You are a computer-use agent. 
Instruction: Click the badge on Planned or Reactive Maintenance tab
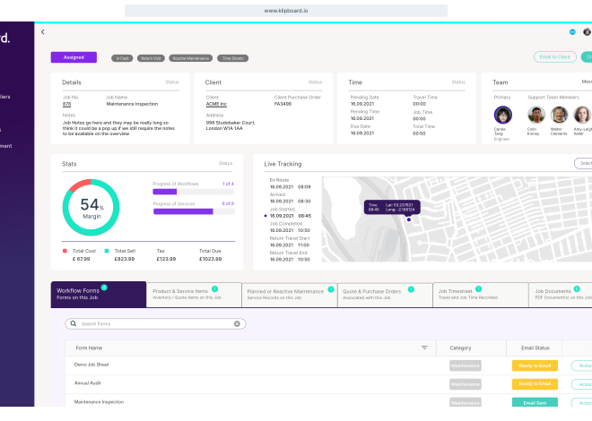point(331,289)
